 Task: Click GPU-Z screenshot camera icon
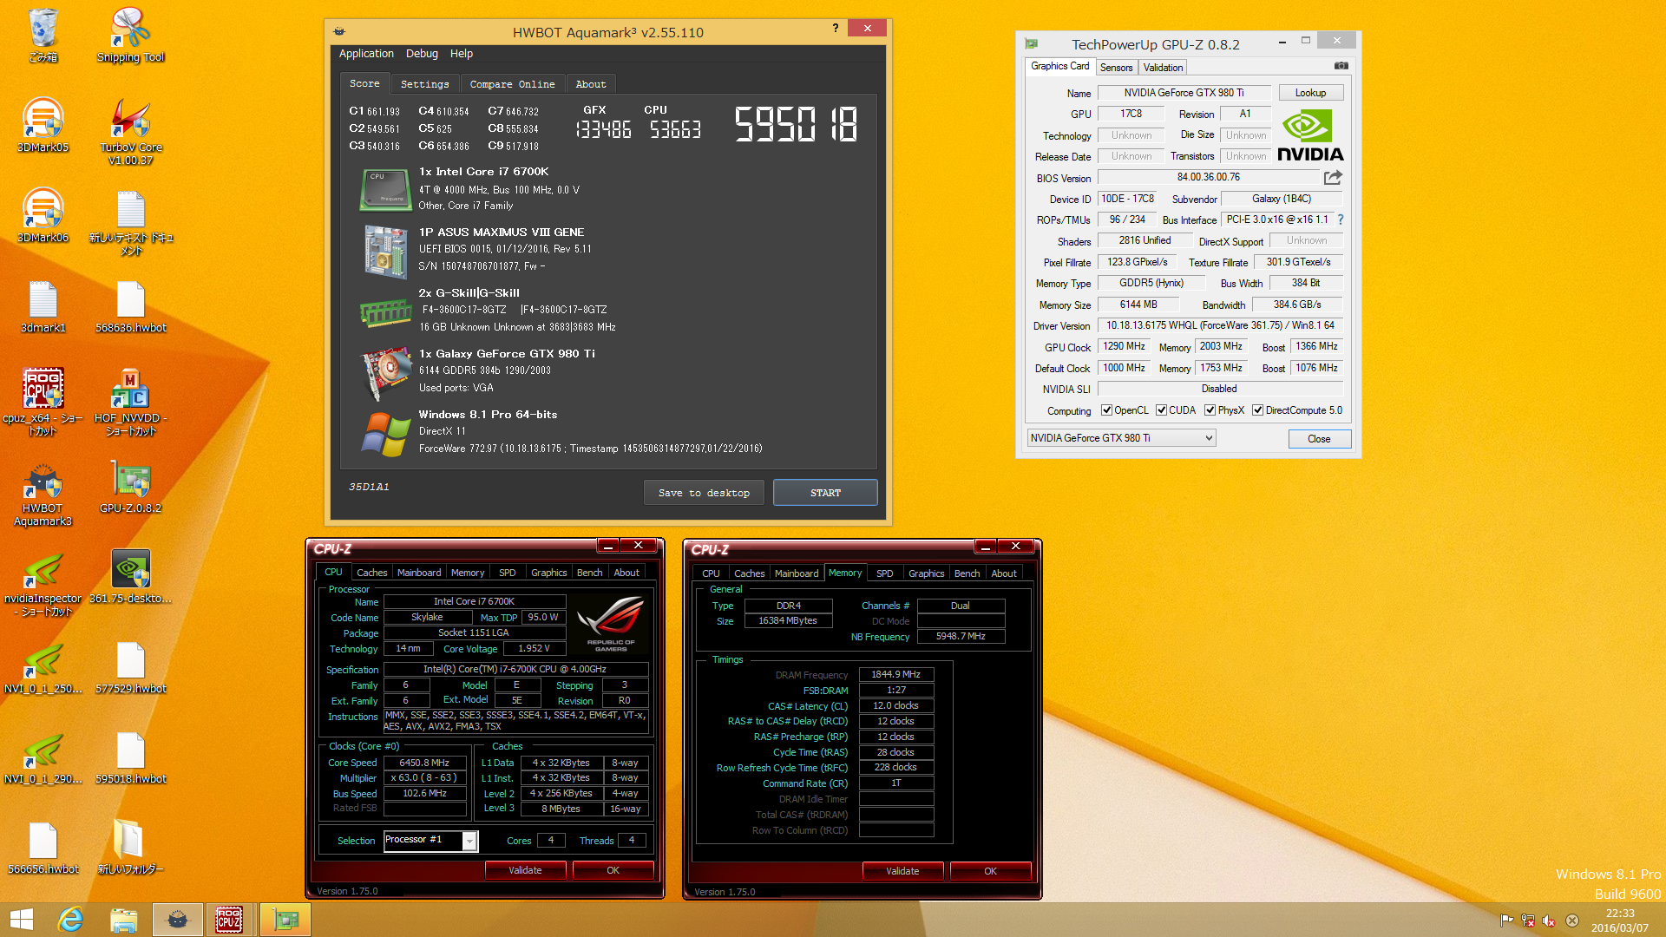point(1341,66)
